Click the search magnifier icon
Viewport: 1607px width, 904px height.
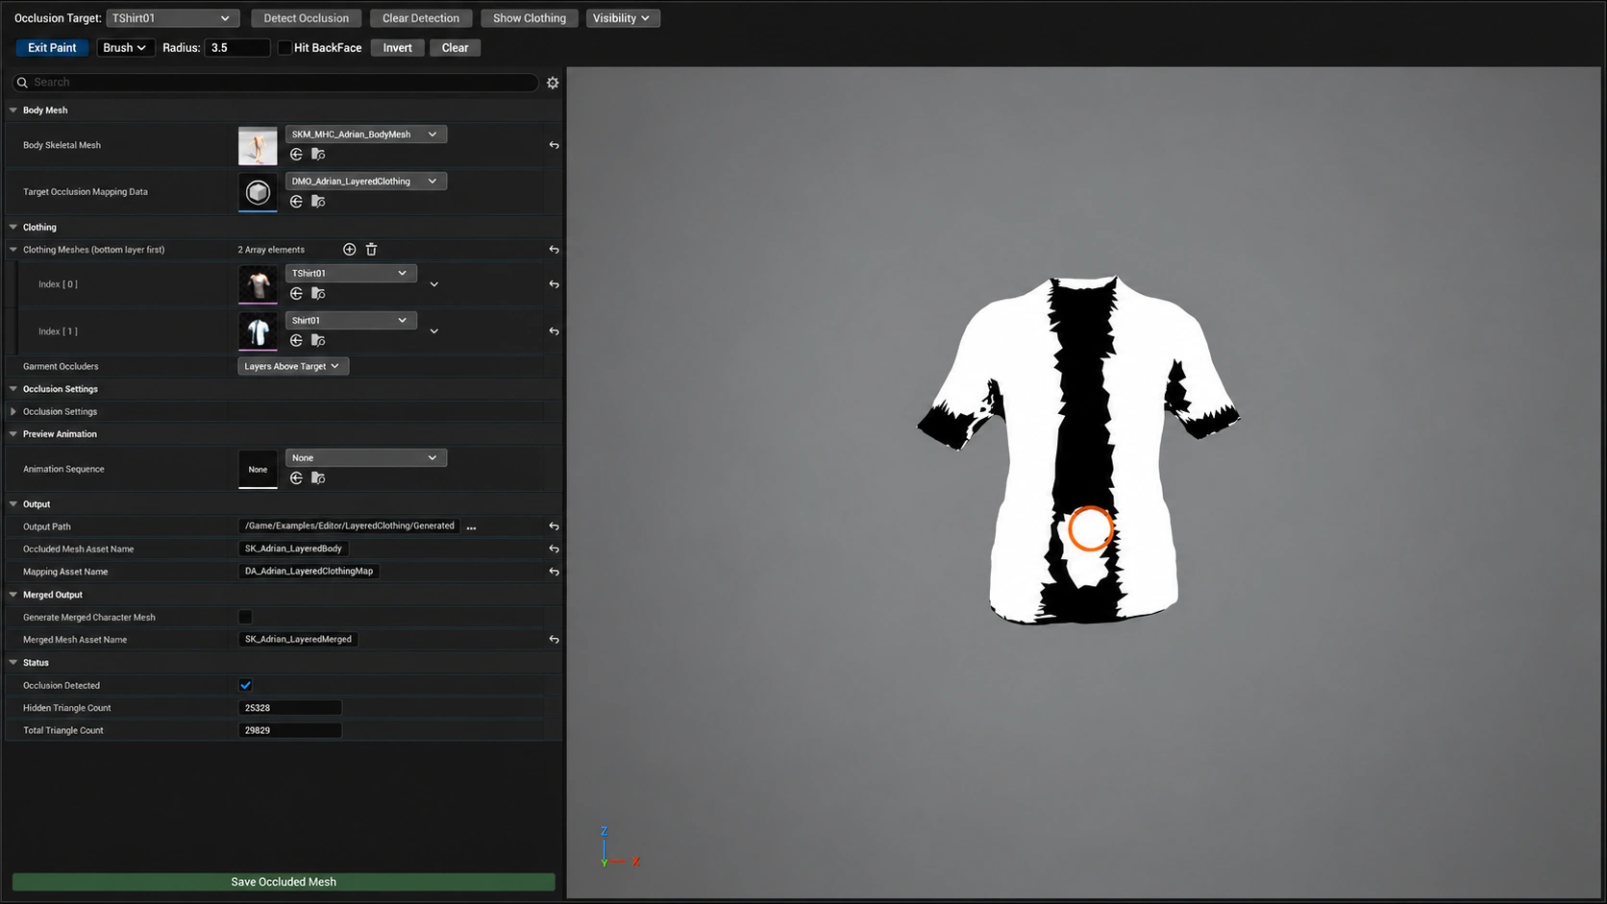click(22, 83)
